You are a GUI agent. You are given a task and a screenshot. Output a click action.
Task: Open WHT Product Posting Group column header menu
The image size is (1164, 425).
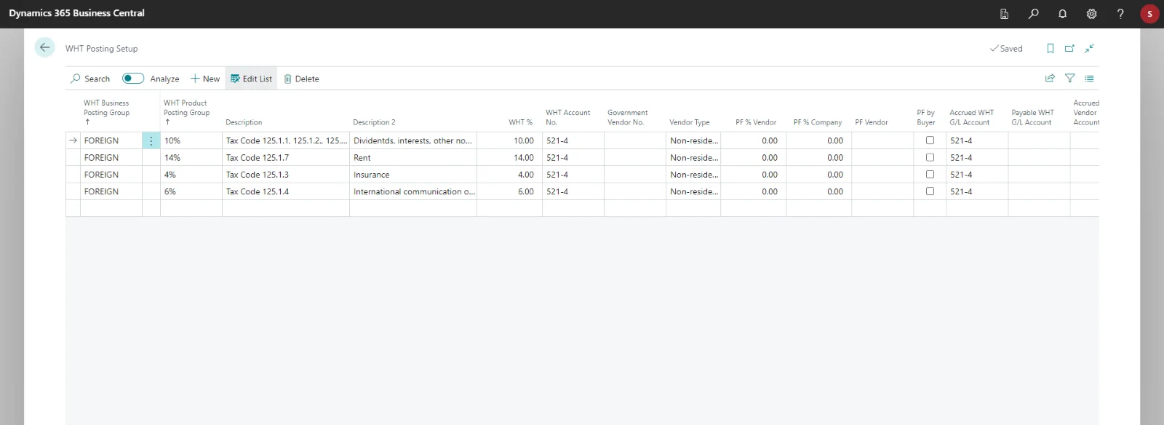point(186,108)
